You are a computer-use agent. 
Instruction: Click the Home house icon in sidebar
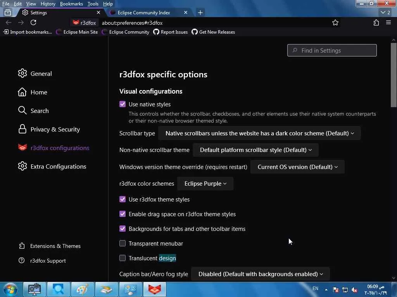point(22,92)
